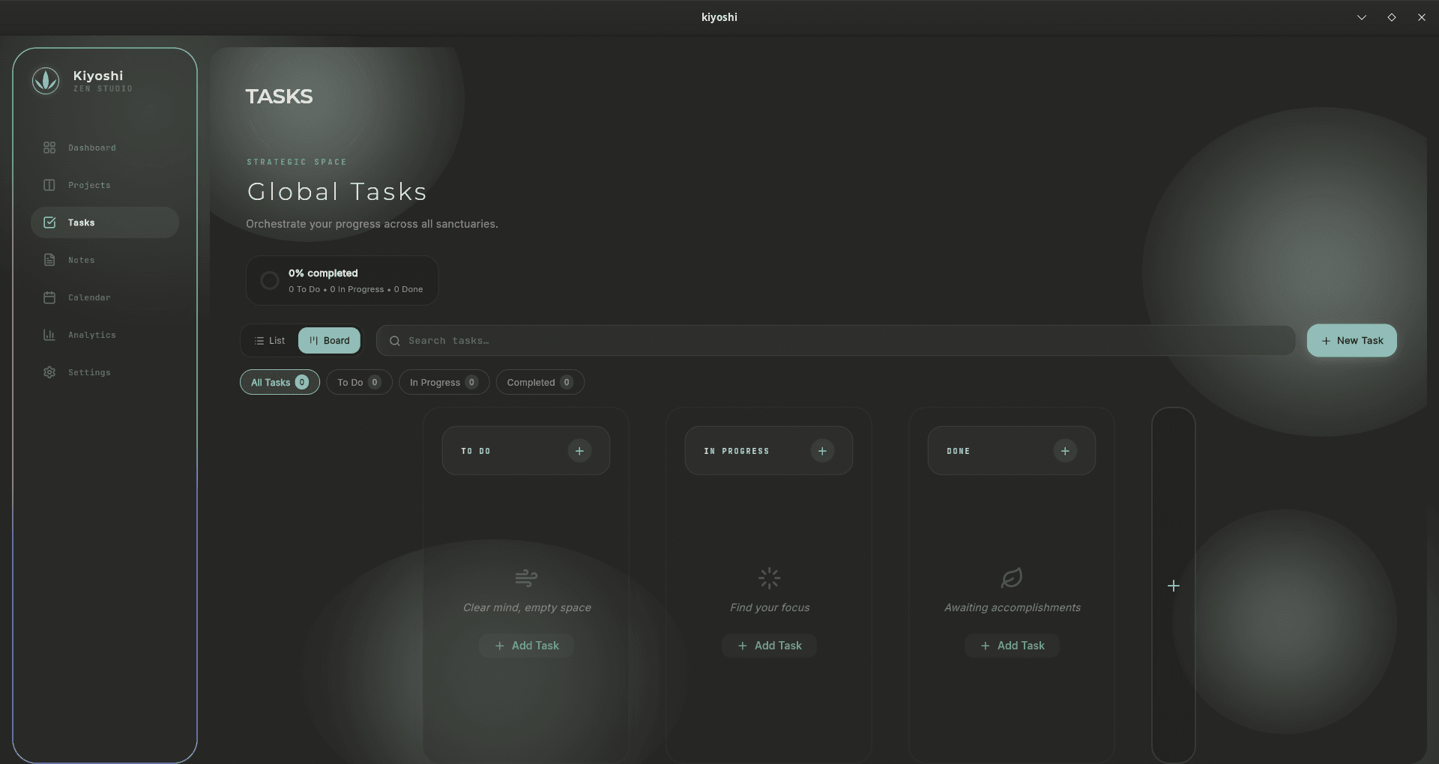
Task: Click the Kiyoshi lotus logo icon
Action: pos(46,80)
